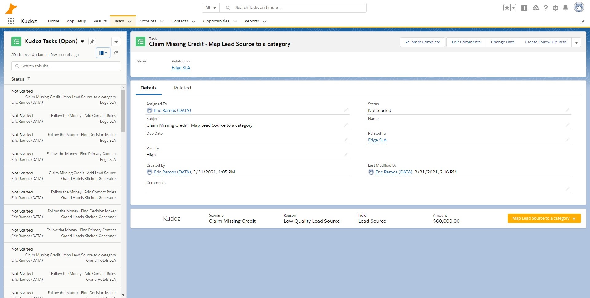Edit the Status field pencil

point(568,110)
